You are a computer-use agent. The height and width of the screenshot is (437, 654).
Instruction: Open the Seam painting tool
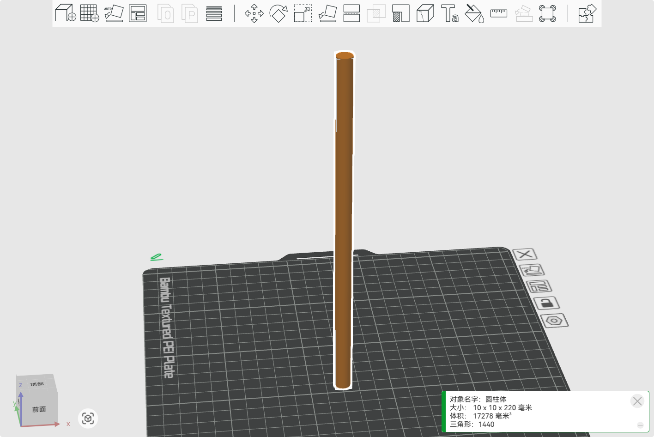(425, 13)
